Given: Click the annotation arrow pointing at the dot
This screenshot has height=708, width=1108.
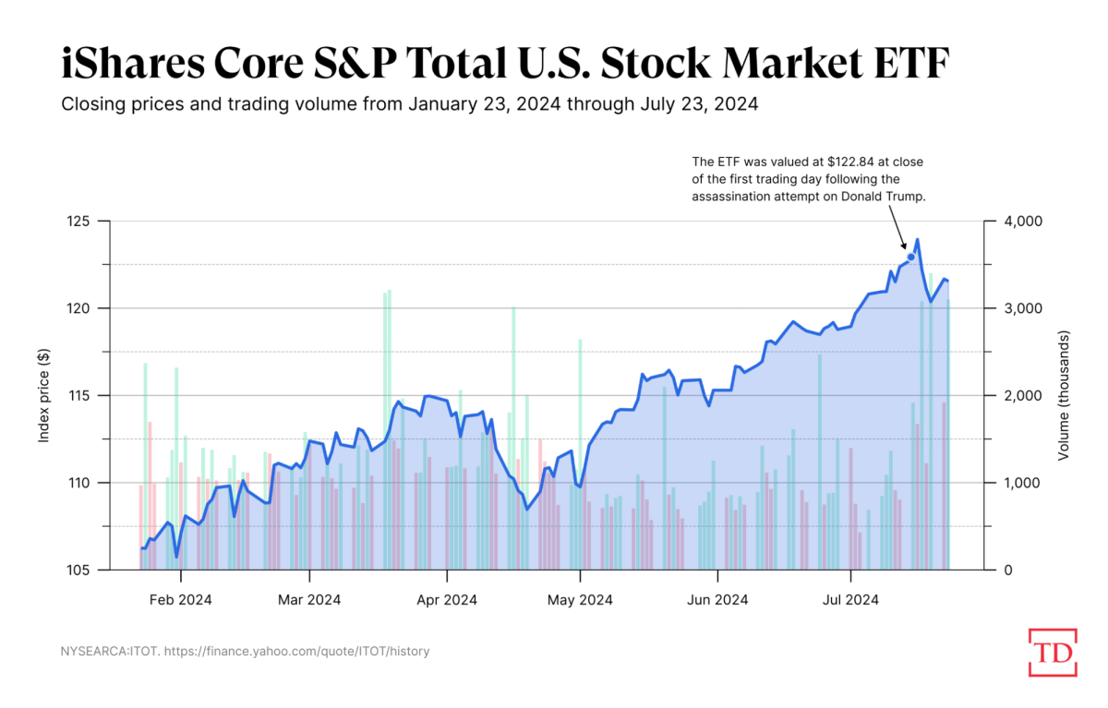Looking at the screenshot, I should [897, 227].
